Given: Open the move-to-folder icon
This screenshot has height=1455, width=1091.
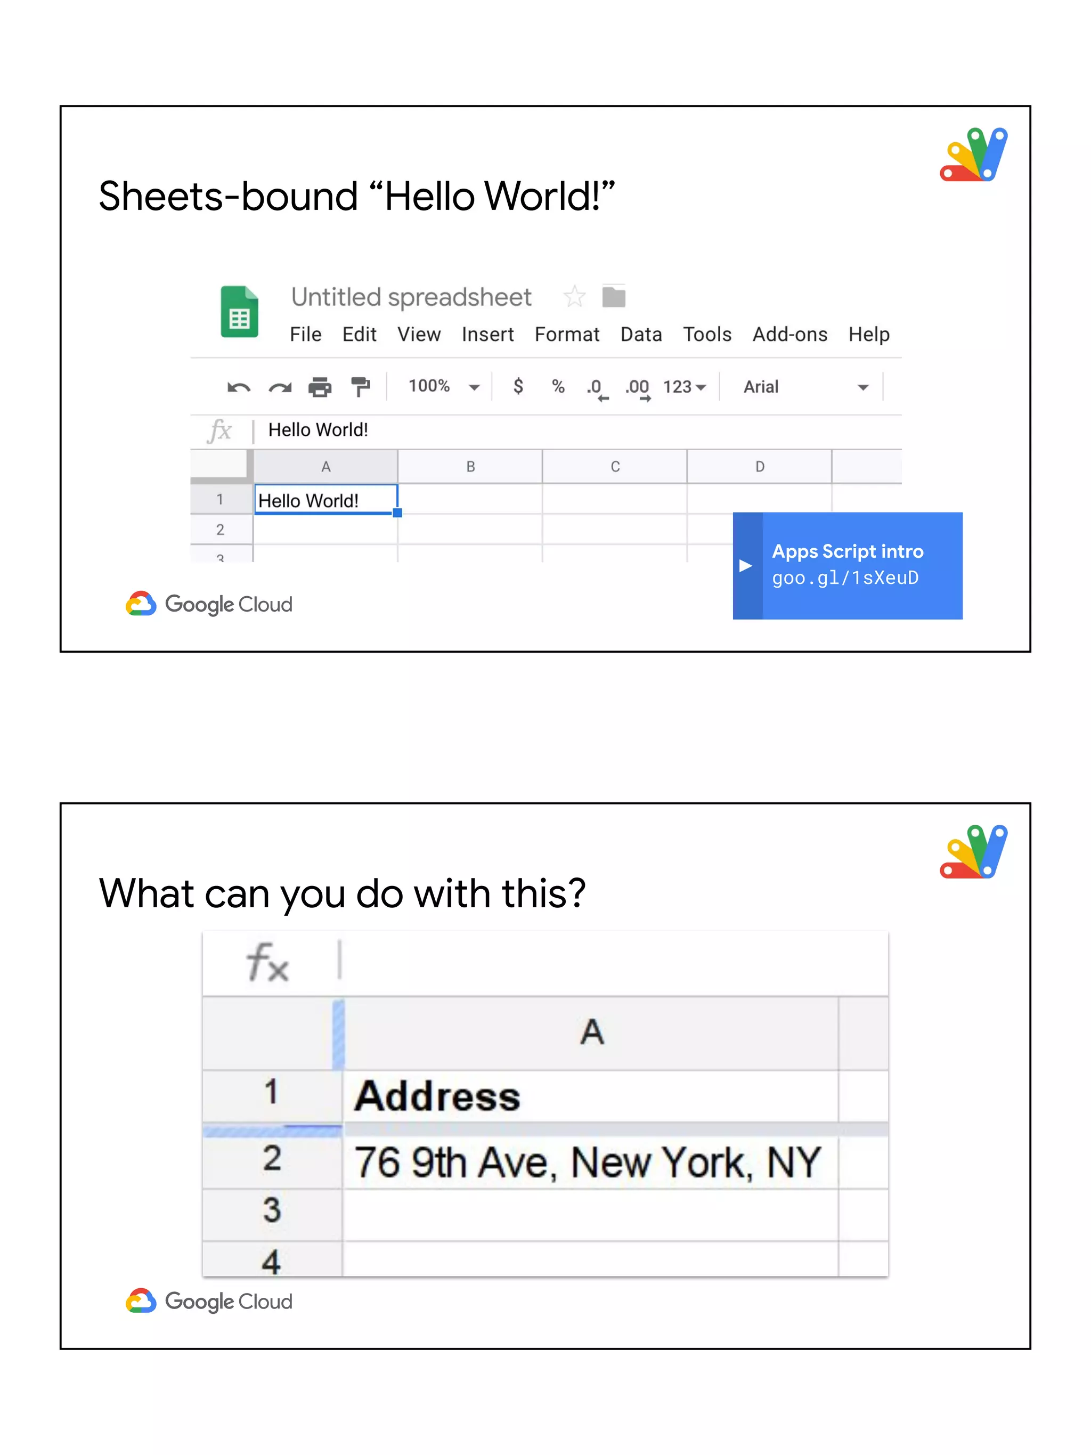Looking at the screenshot, I should pyautogui.click(x=614, y=297).
